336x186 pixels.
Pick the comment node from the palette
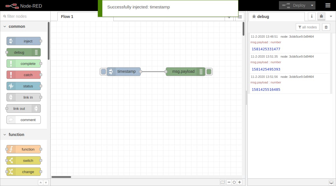(24, 120)
